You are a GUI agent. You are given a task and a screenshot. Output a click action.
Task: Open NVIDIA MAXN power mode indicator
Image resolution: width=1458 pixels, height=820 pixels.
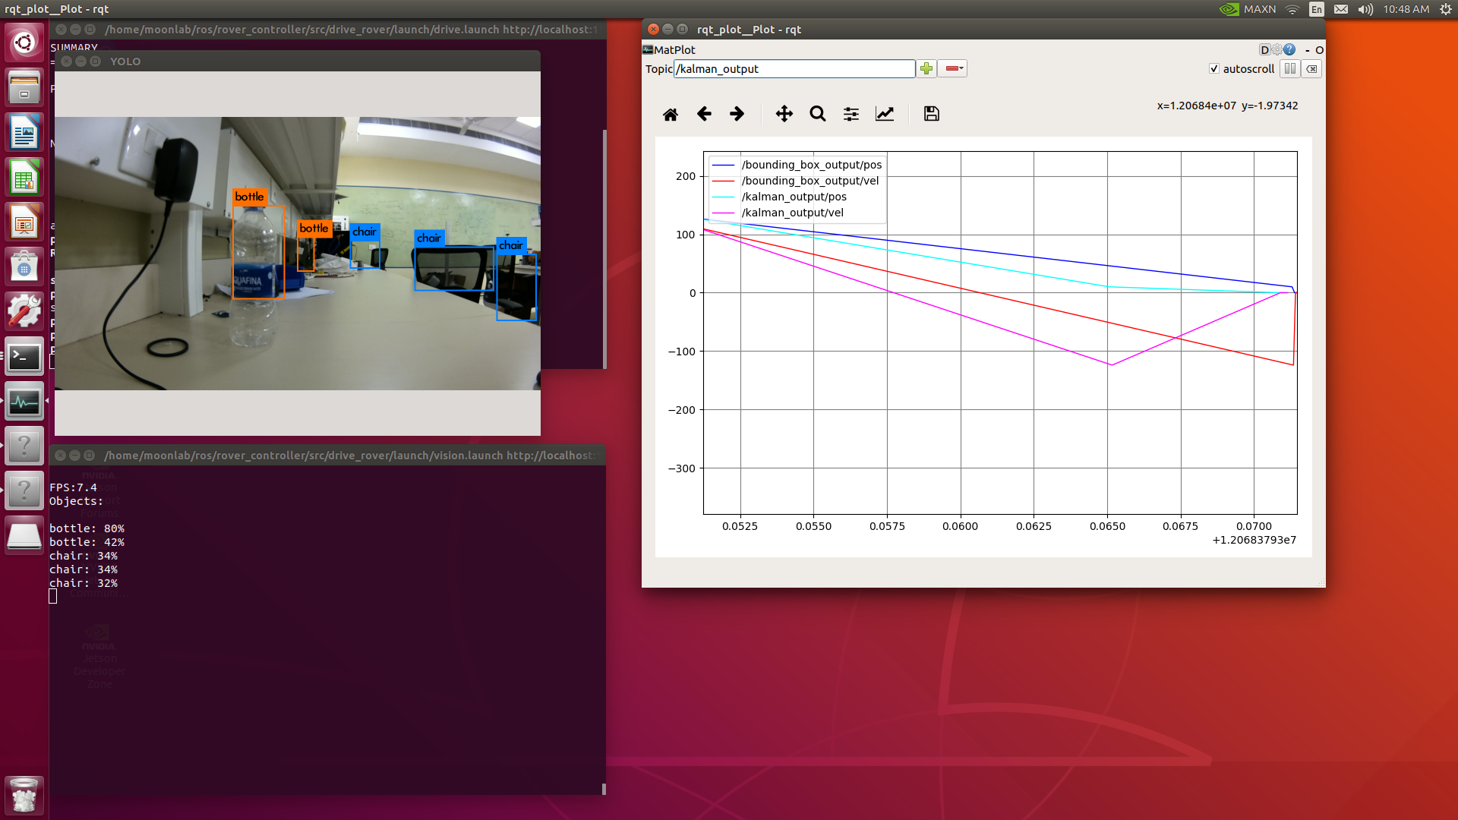(1247, 9)
